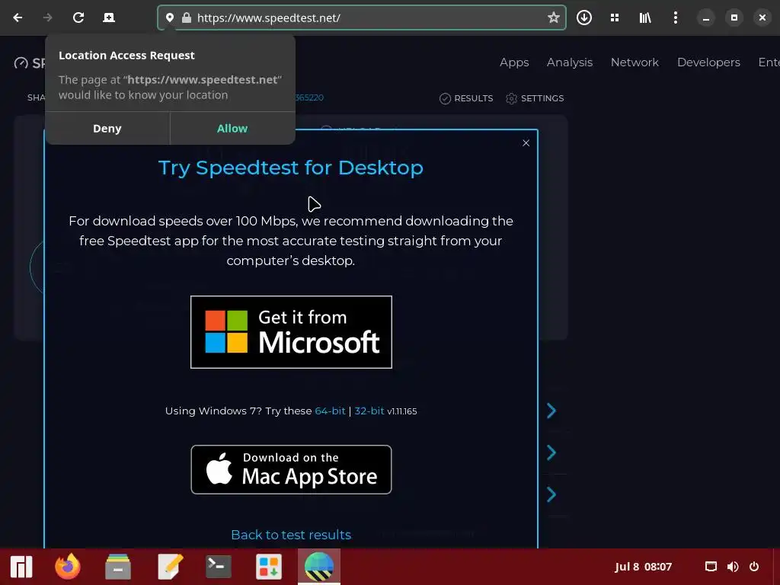Viewport: 780px width, 585px height.
Task: Open the Manjaro start menu icon
Action: point(21,567)
